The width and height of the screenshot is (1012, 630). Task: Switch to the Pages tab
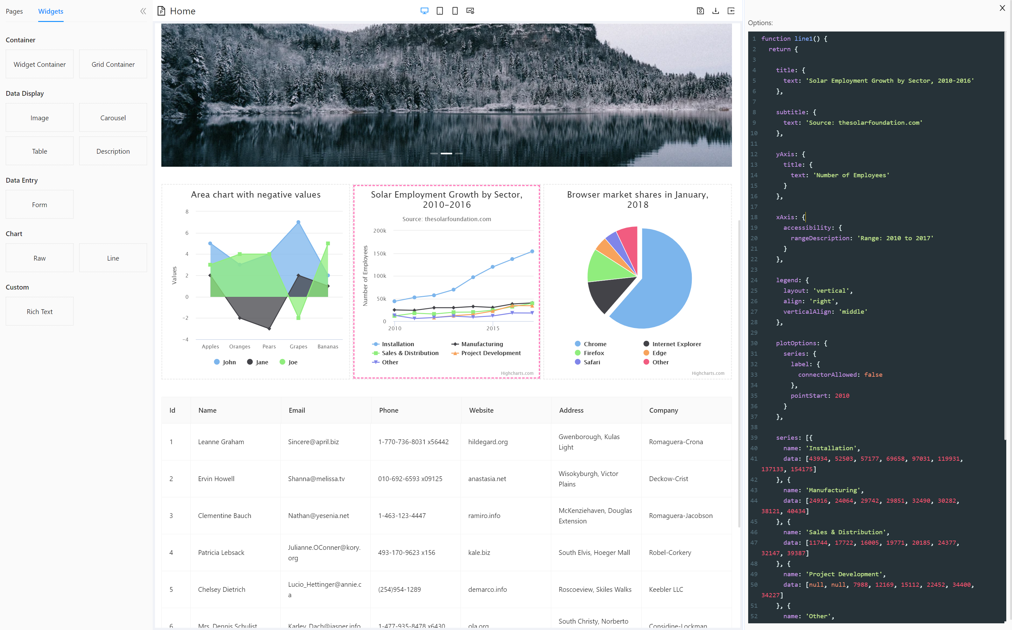point(14,11)
